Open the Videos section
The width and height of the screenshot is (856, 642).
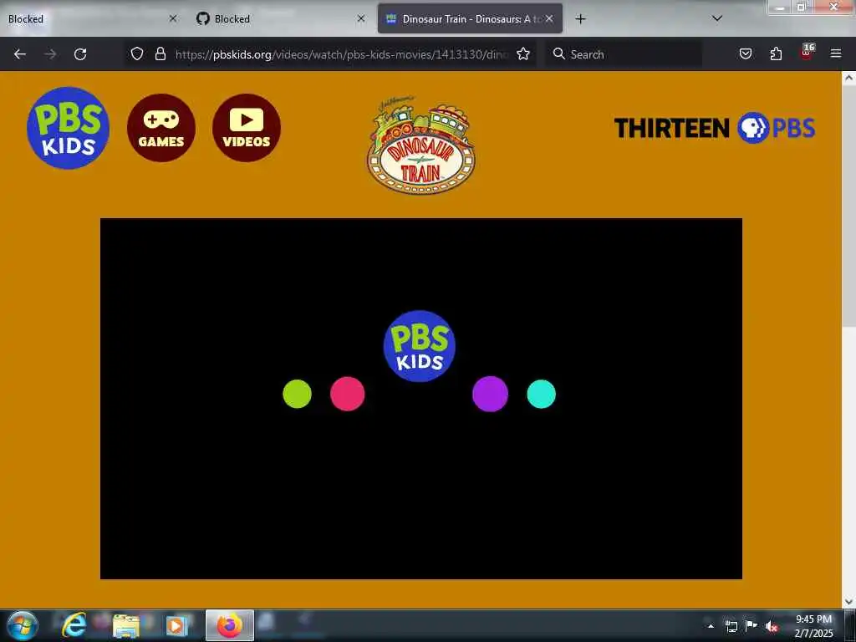pyautogui.click(x=247, y=128)
